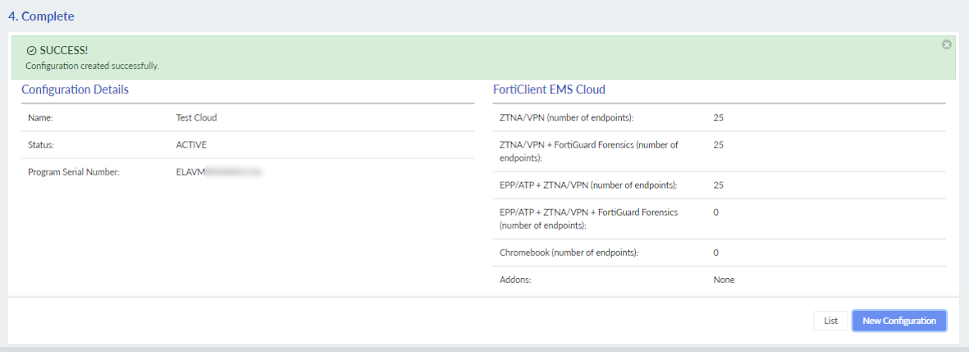Click the '4. Complete' step heading

41,16
